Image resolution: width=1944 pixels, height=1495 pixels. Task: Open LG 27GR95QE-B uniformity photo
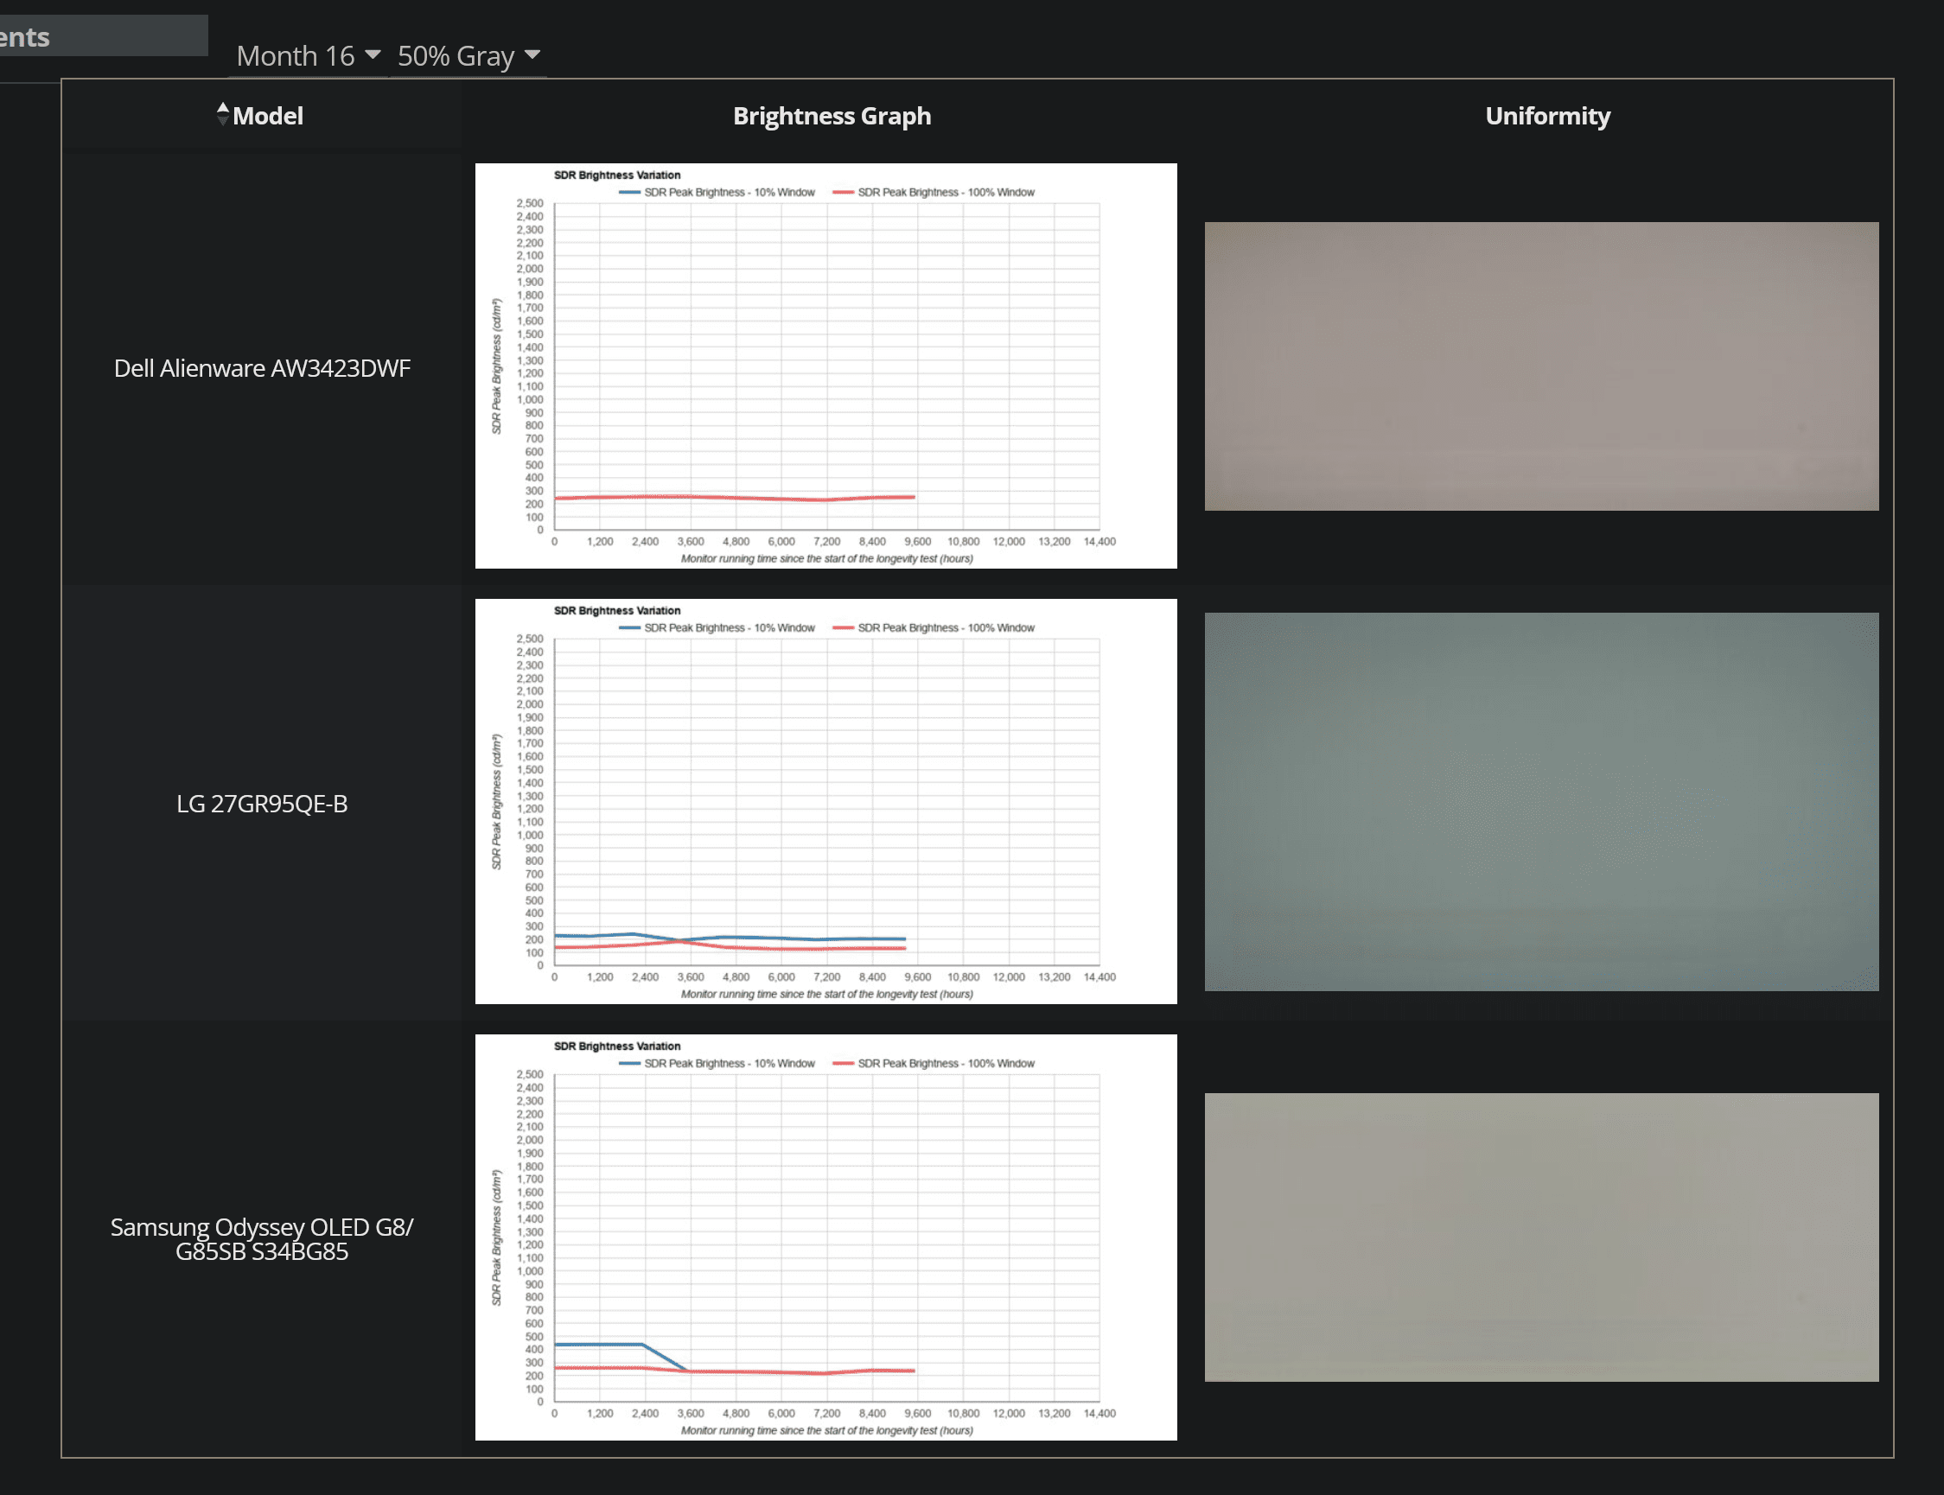1541,801
